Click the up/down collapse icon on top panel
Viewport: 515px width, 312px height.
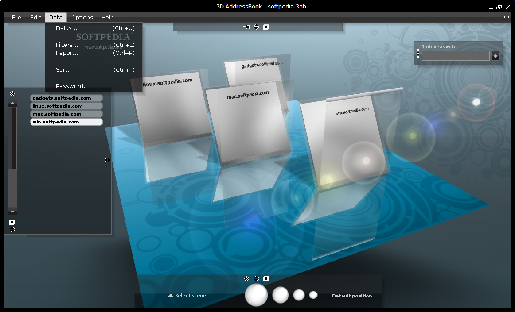tap(257, 27)
